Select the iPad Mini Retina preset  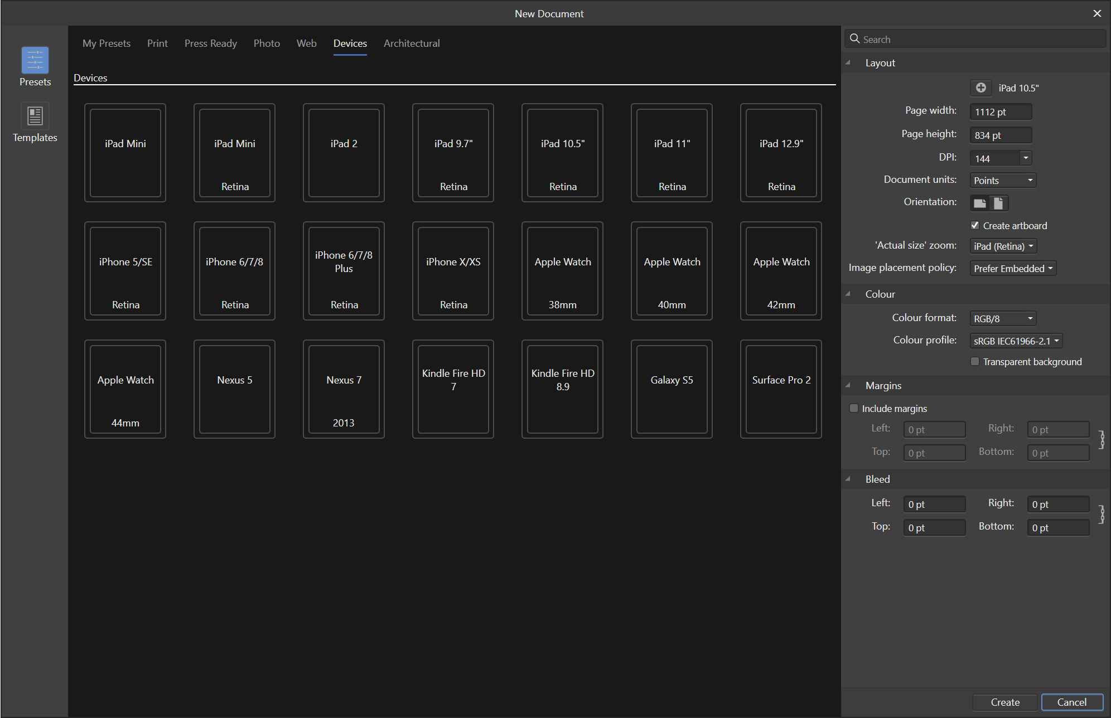(235, 153)
